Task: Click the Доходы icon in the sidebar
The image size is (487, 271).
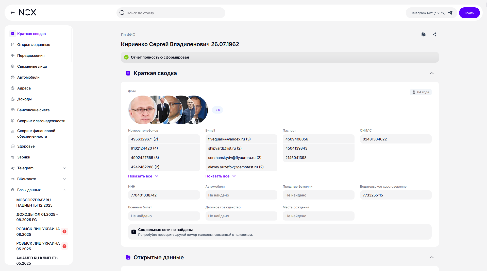Action: (x=13, y=99)
